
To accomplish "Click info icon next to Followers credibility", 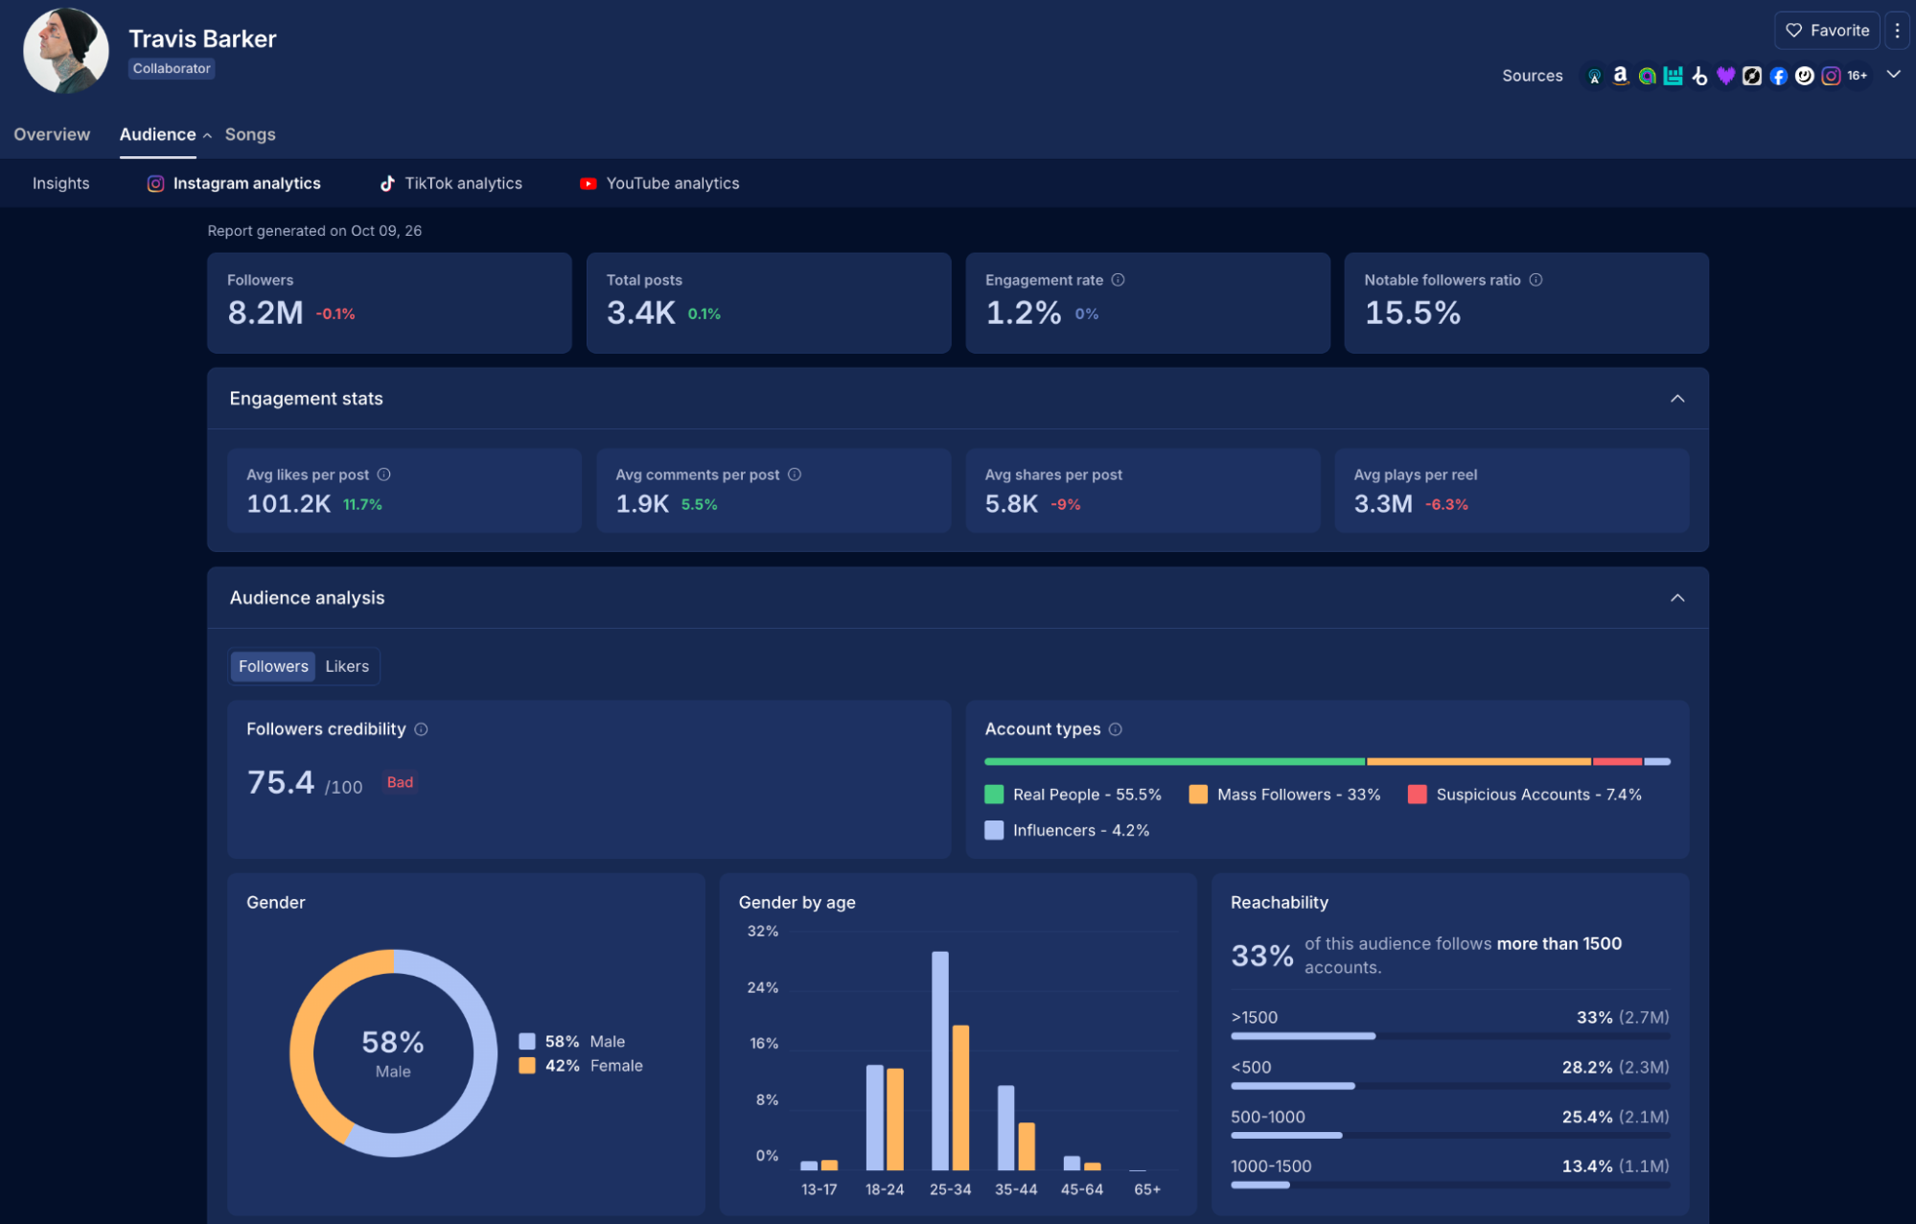I will [421, 729].
